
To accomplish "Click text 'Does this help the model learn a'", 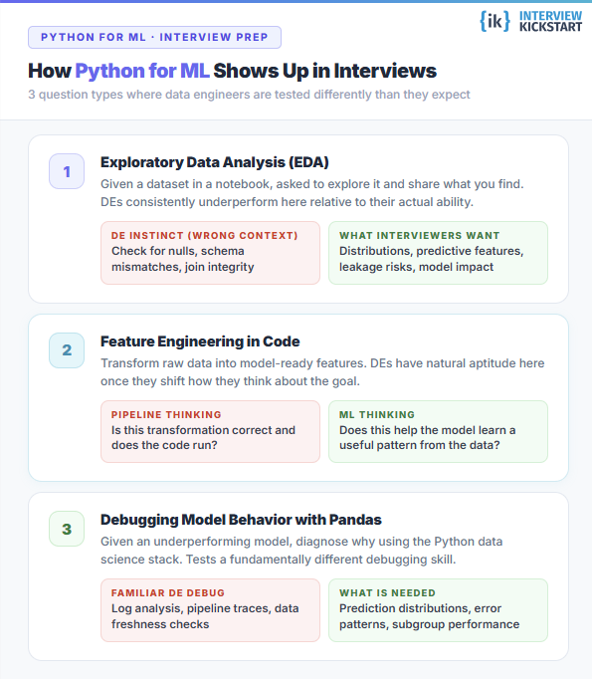I will coord(428,430).
